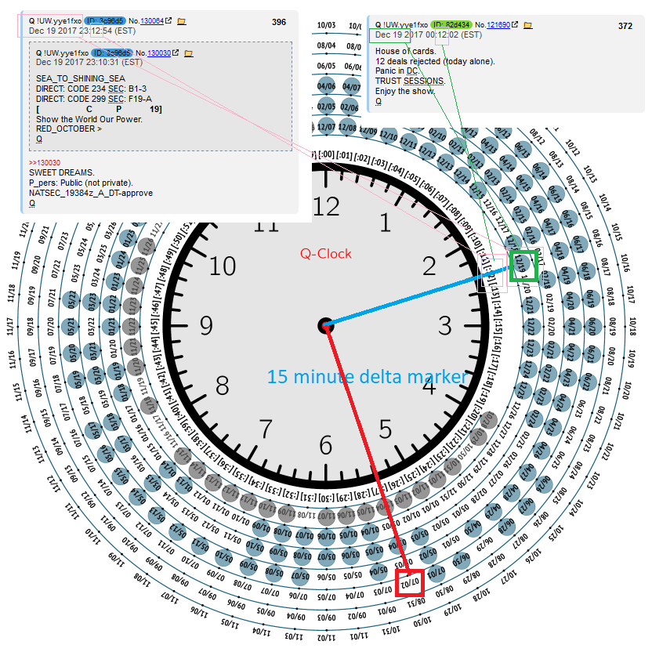Open post number link 130064

tap(152, 21)
